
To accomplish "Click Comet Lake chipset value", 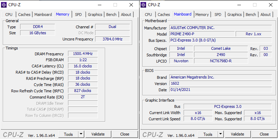I will click(x=221, y=48).
